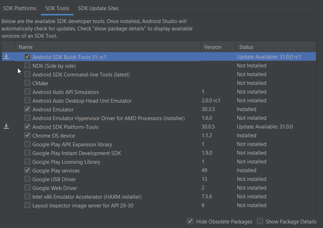Enable NDK (Side by side) checkbox

(x=27, y=66)
